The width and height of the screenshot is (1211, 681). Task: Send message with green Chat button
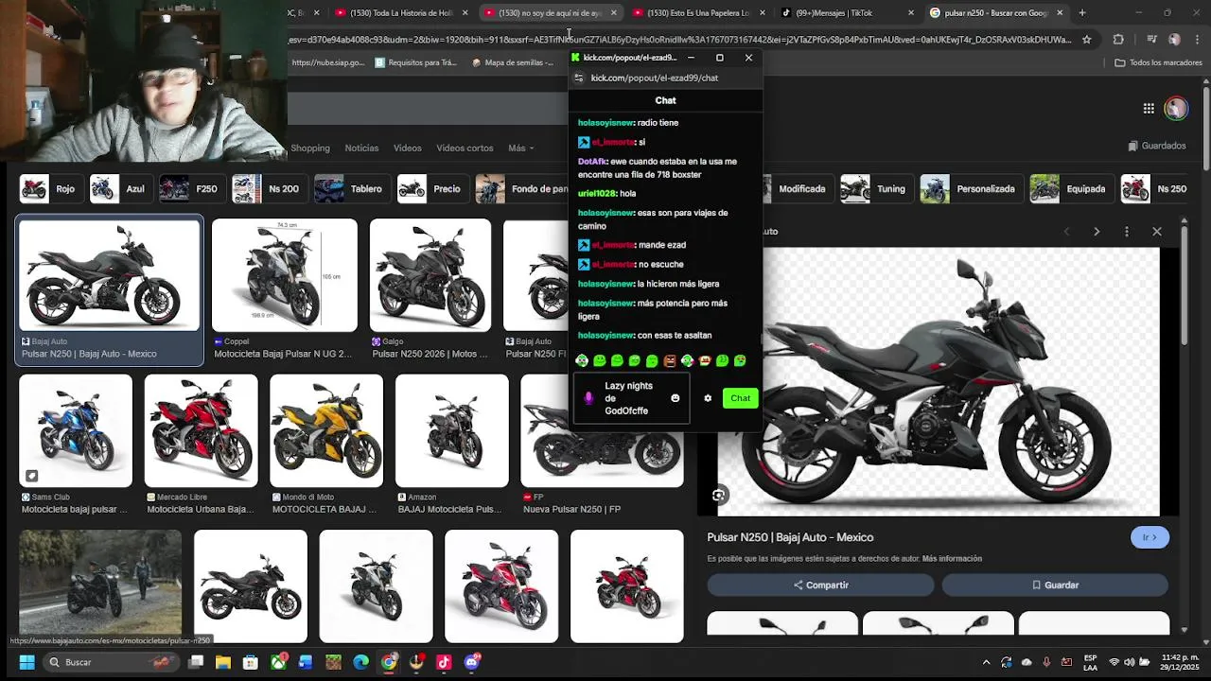[740, 398]
